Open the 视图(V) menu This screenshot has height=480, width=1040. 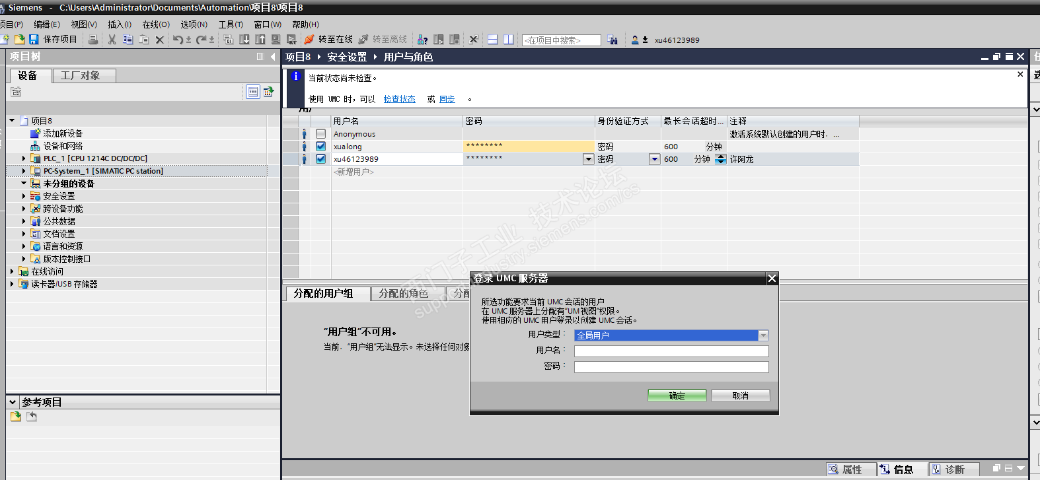(84, 24)
